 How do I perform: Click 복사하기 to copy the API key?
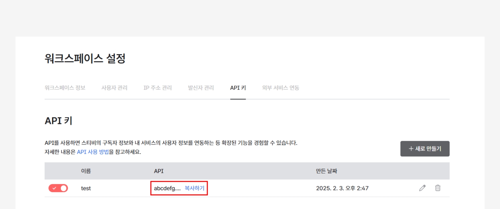pyautogui.click(x=195, y=188)
